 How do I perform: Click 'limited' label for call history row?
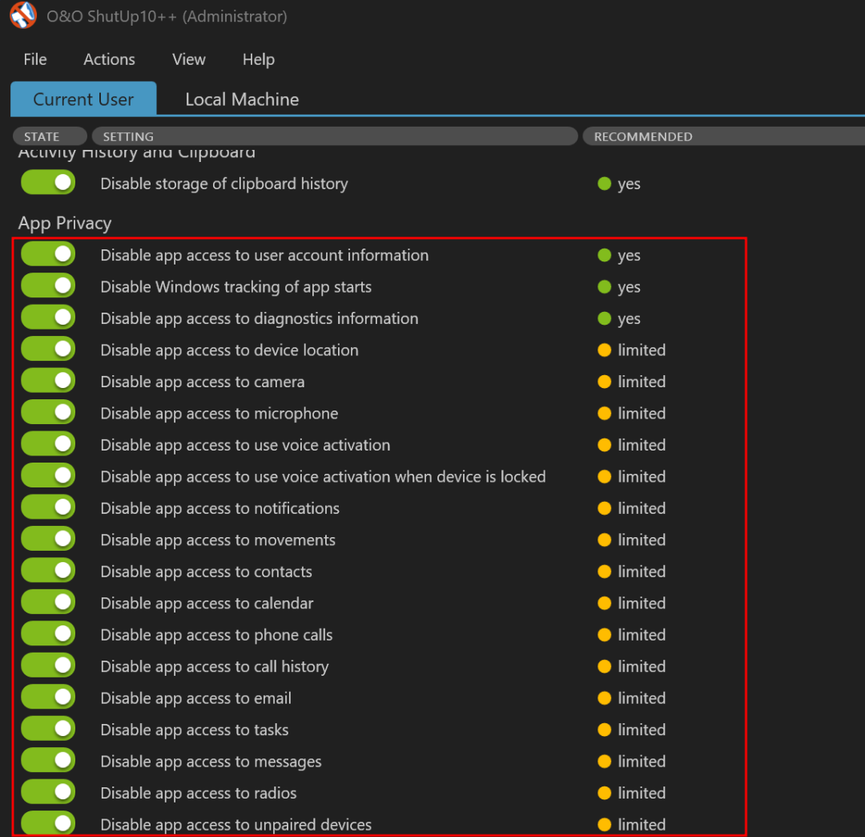click(x=642, y=666)
